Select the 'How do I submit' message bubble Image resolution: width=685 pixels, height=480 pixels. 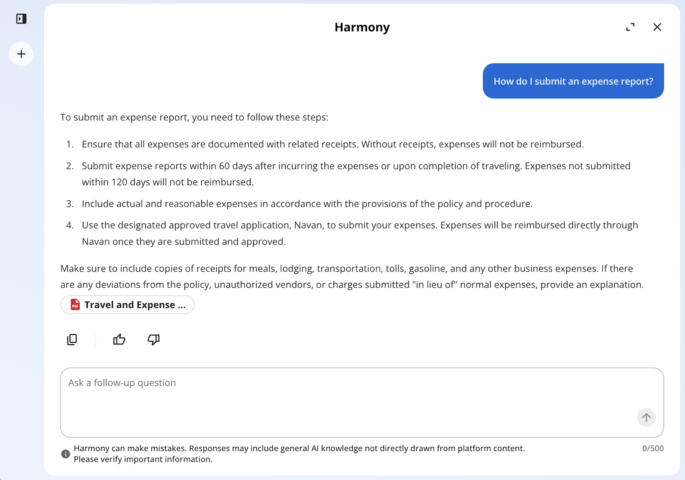tap(573, 81)
